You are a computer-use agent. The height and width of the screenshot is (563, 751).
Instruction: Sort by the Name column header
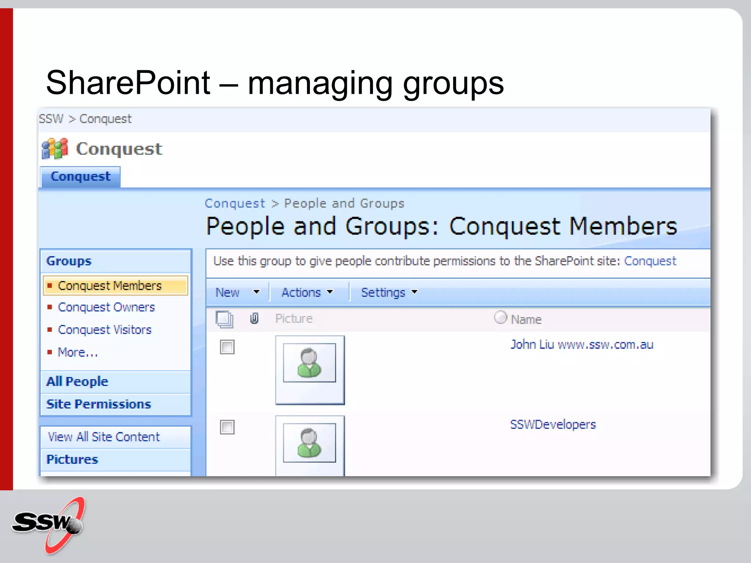point(526,320)
